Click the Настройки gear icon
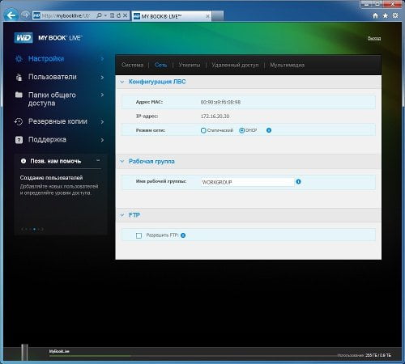The image size is (405, 364). click(x=19, y=59)
